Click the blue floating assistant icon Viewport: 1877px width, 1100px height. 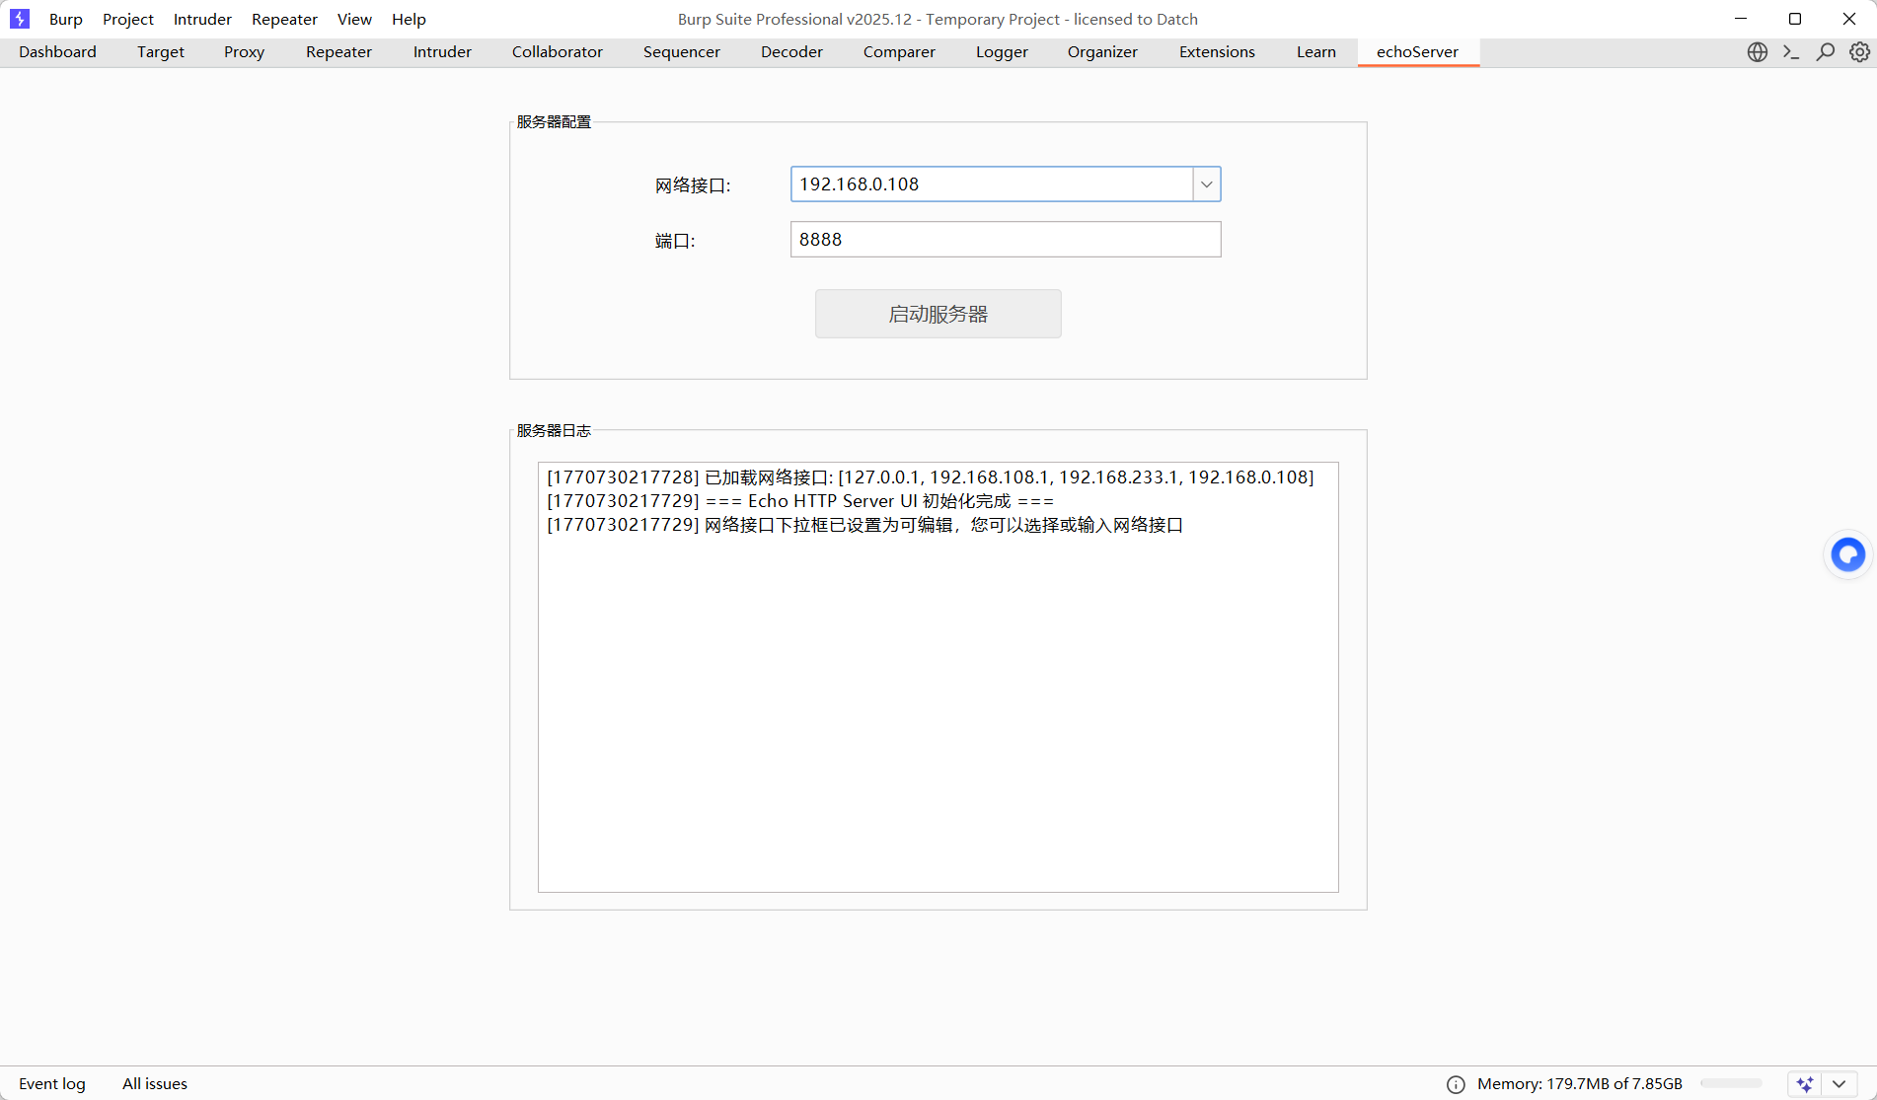[1848, 554]
